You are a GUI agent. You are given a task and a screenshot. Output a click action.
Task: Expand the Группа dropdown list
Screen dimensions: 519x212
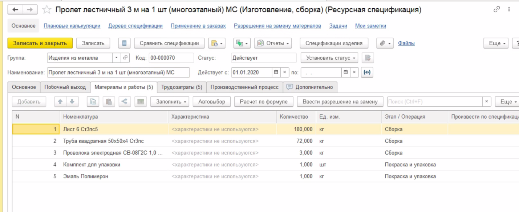point(116,58)
